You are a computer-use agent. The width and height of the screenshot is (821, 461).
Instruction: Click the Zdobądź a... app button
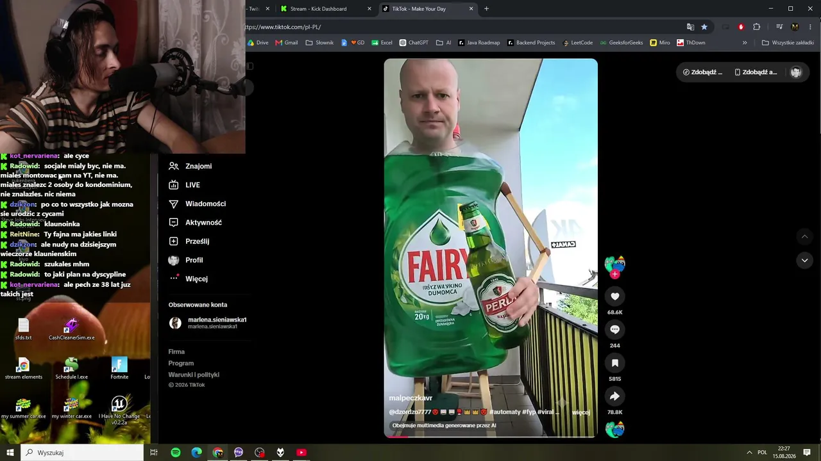click(756, 72)
